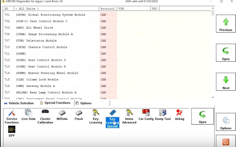The height and width of the screenshot is (147, 236).
Task: Select row 707 Television Module
Action: (107, 41)
